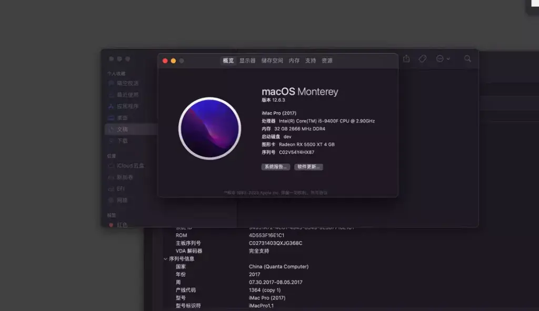Click the week value 07.30.2017-08.05.2017

pyautogui.click(x=275, y=282)
